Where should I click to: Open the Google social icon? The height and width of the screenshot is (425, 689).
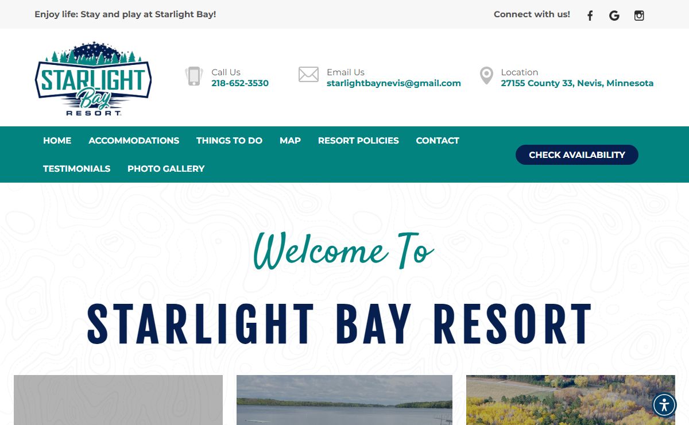point(614,16)
